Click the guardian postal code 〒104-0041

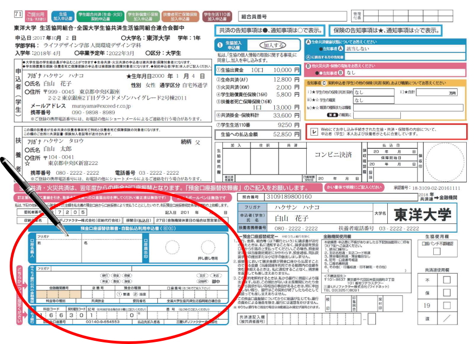58,157
